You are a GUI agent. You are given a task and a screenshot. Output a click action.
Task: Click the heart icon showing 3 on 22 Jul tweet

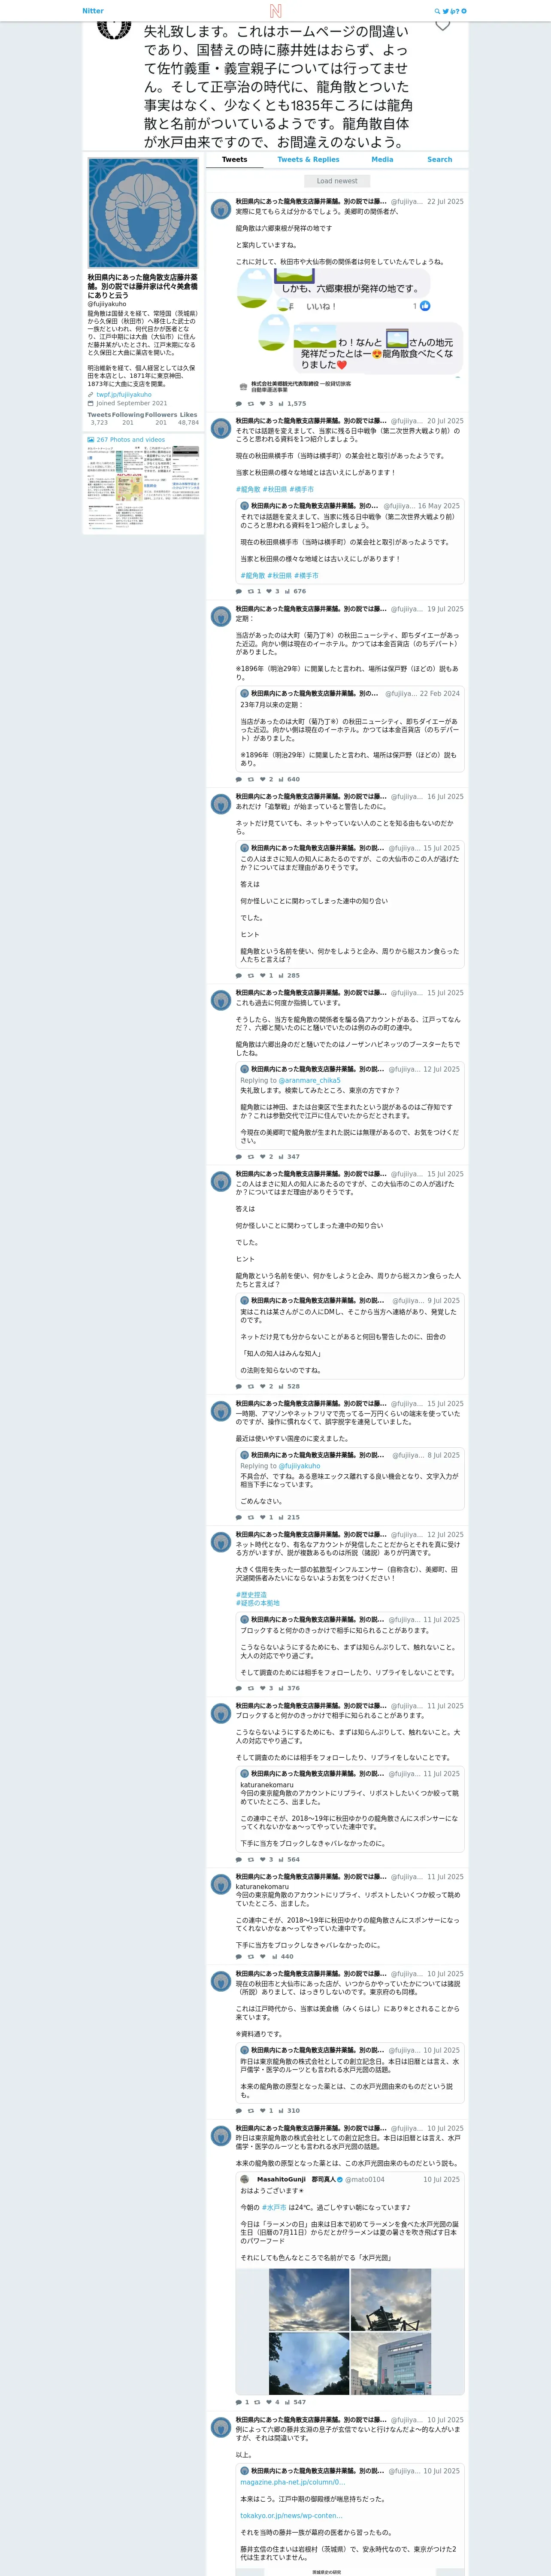(x=263, y=404)
